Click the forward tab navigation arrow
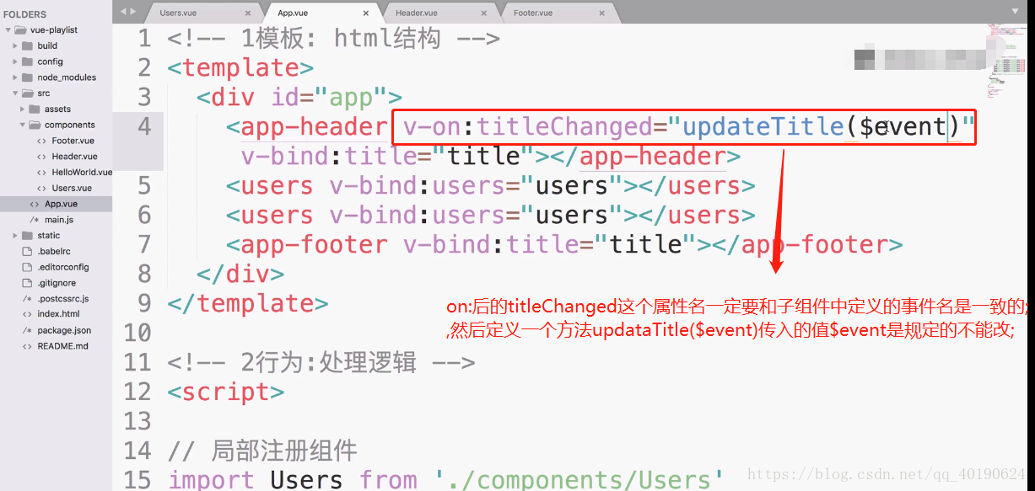The width and height of the screenshot is (1035, 491). click(133, 11)
